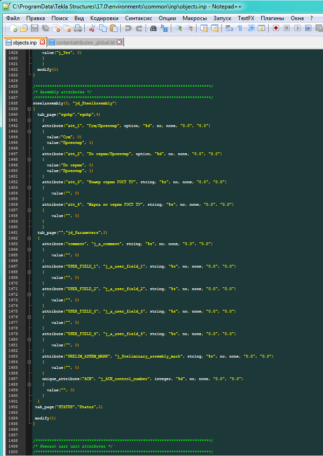Click the Cut scissors icon
Viewport: 323px width, 456px height.
tap(92, 29)
